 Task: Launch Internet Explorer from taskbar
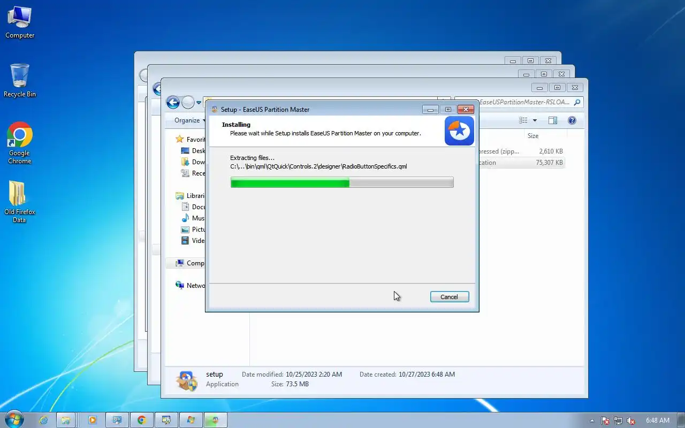click(43, 420)
